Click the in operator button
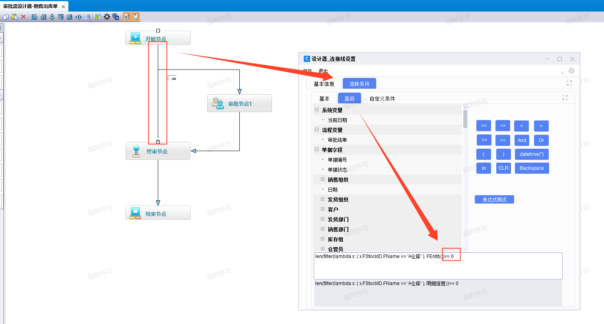Viewport: 604px width, 324px height. [484, 168]
